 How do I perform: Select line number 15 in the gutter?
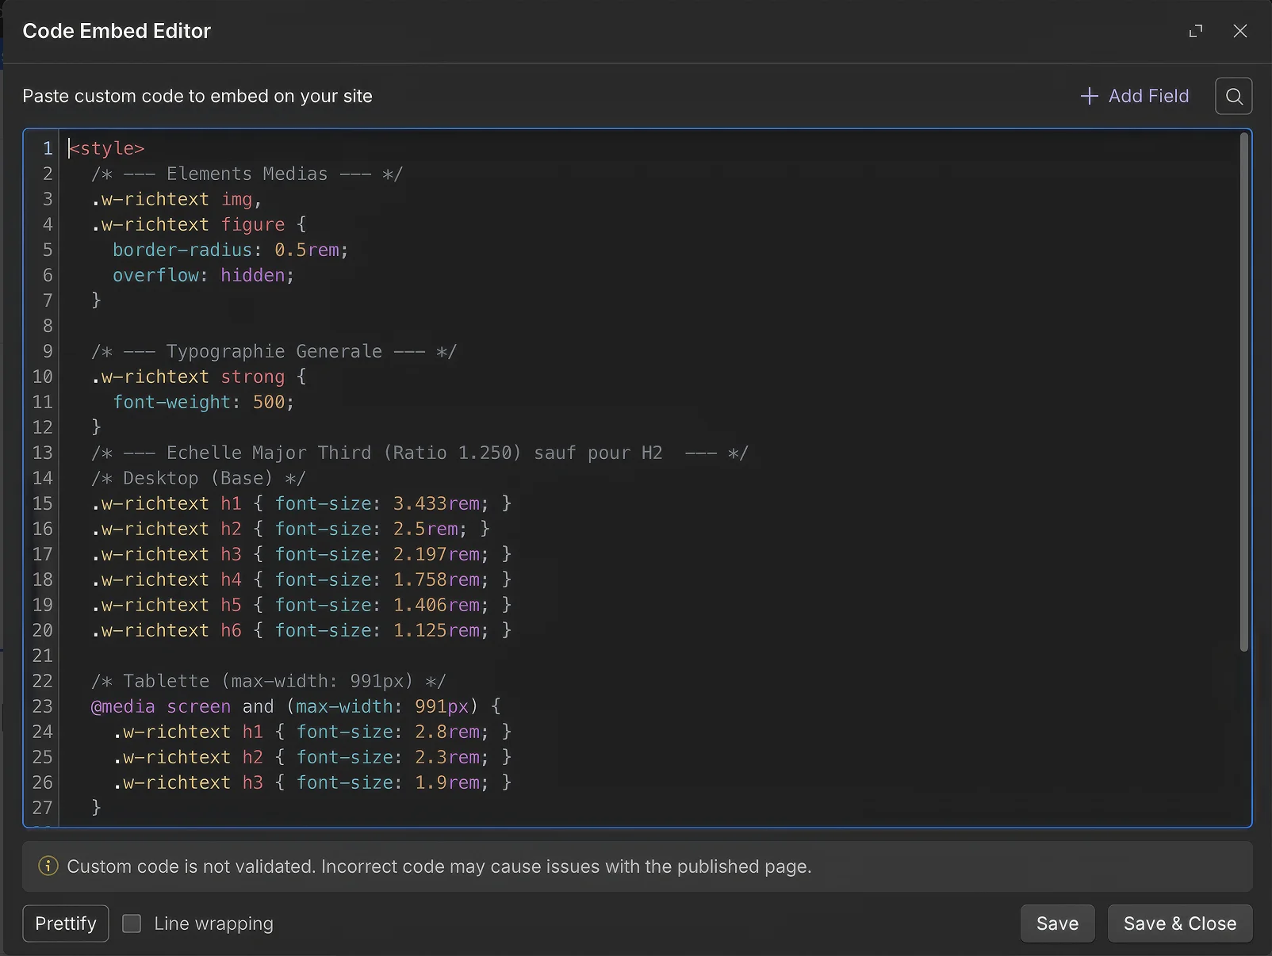coord(43,503)
